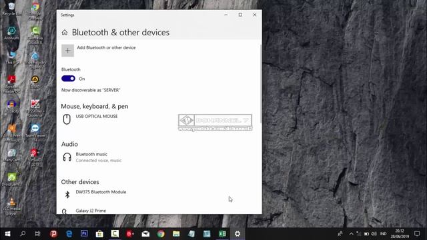
Task: Click the battery tray icon
Action: click(366, 234)
